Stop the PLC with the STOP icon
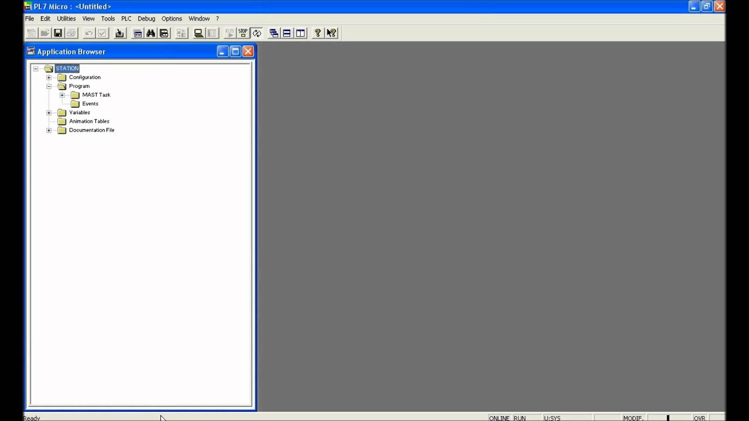Screen dimensions: 749x421 point(243,33)
